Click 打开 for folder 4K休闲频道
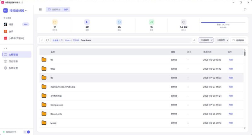Screen dimensions: 252x135 pos(231,96)
